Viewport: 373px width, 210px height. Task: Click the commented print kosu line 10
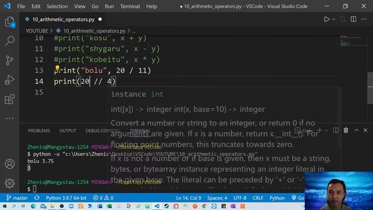[x=100, y=38]
